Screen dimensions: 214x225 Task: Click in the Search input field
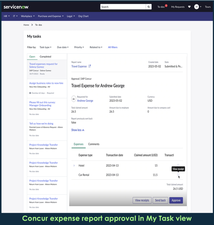123,7
